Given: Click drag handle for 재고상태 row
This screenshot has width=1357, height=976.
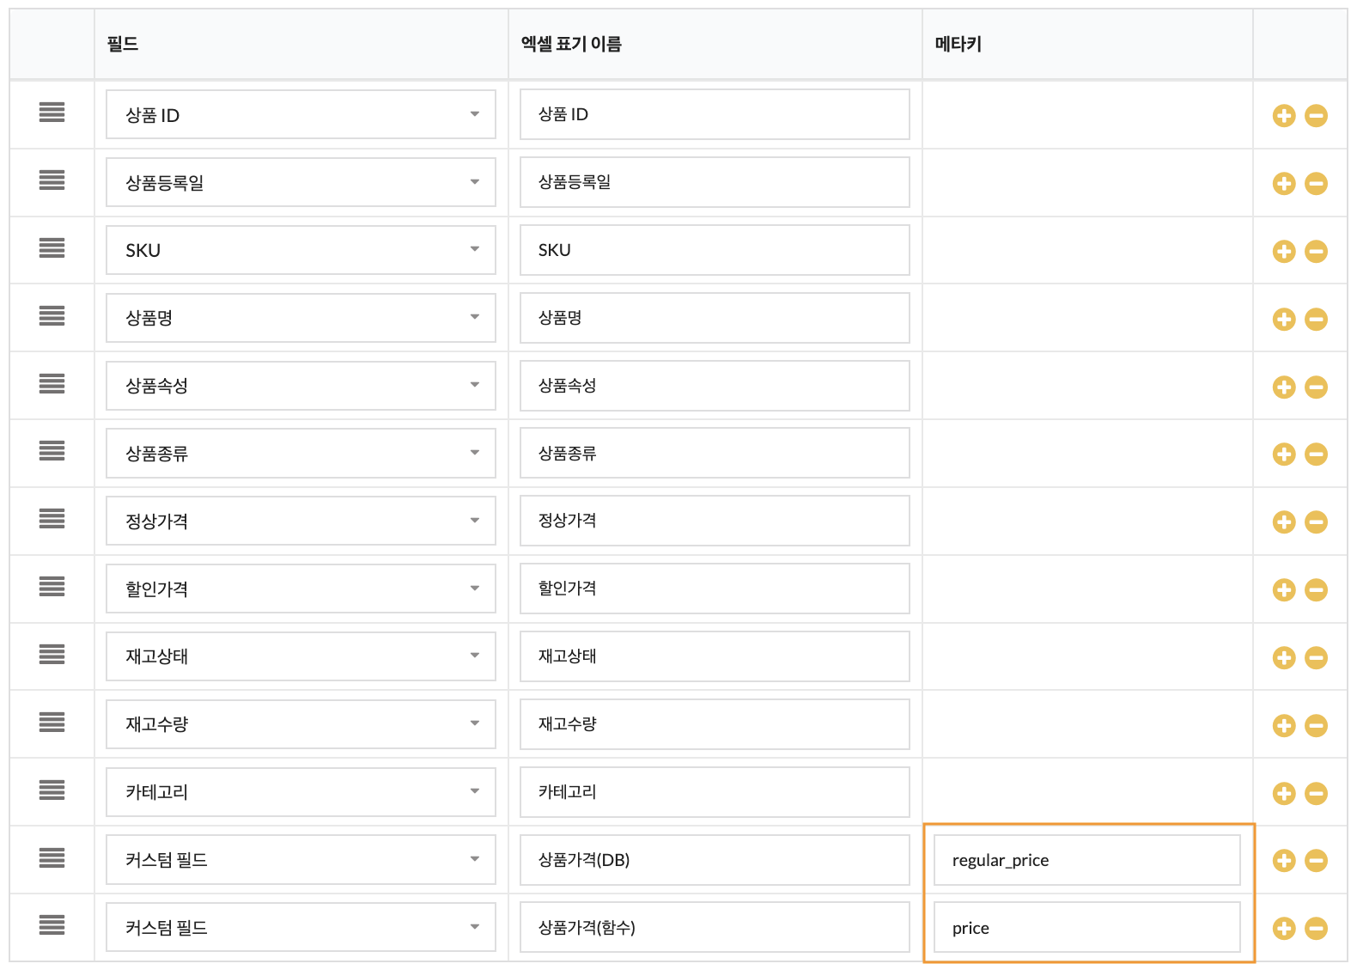Looking at the screenshot, I should pos(52,655).
